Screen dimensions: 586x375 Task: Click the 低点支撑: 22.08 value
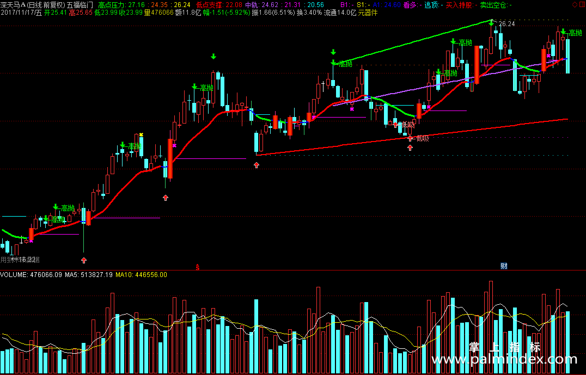[219, 5]
